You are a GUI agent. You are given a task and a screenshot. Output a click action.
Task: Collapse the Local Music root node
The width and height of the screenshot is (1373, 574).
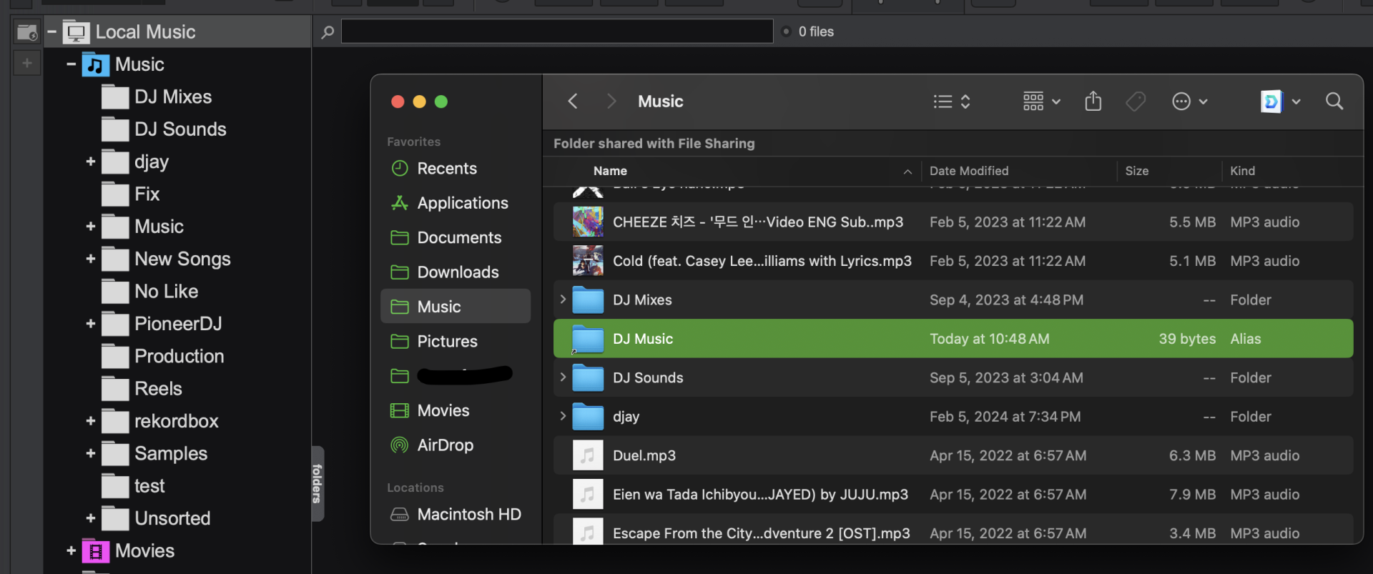(x=51, y=32)
